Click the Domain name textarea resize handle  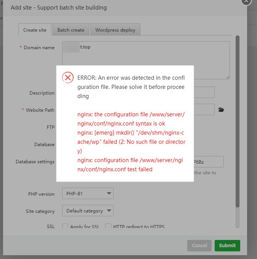click(228, 77)
